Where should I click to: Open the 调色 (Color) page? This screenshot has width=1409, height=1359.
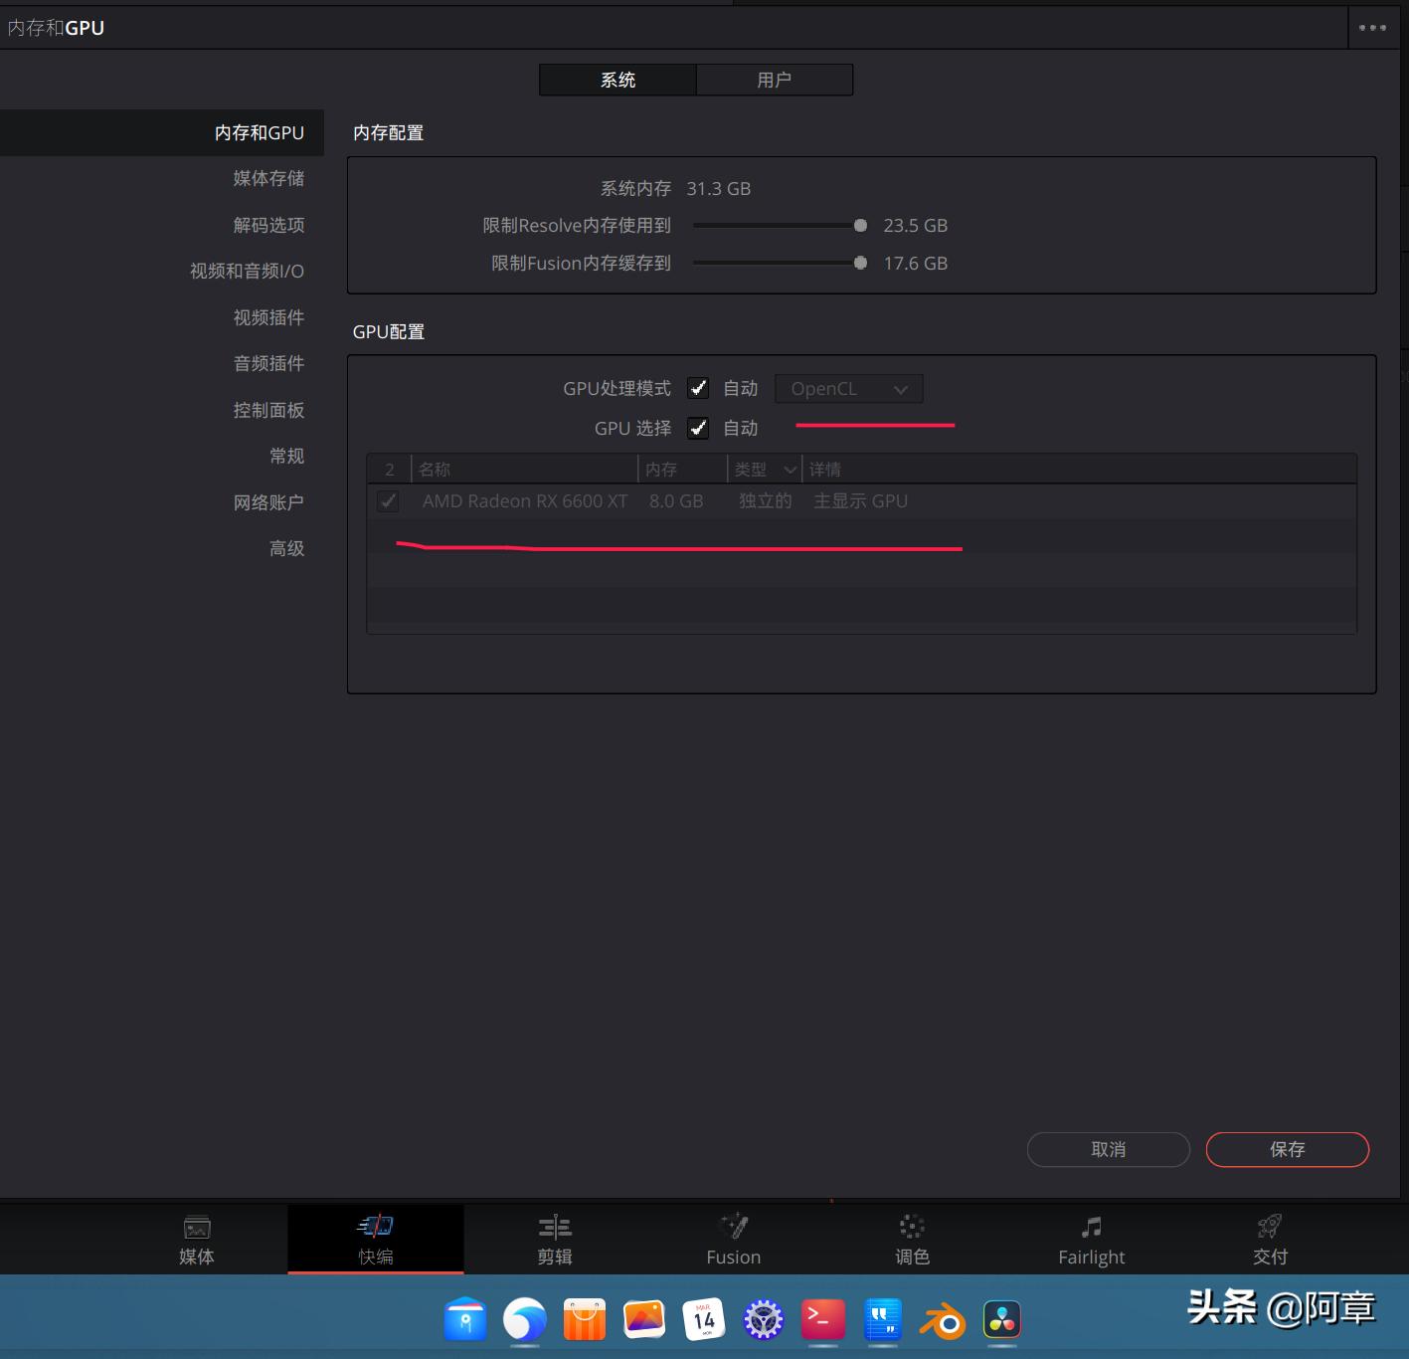pos(912,1239)
